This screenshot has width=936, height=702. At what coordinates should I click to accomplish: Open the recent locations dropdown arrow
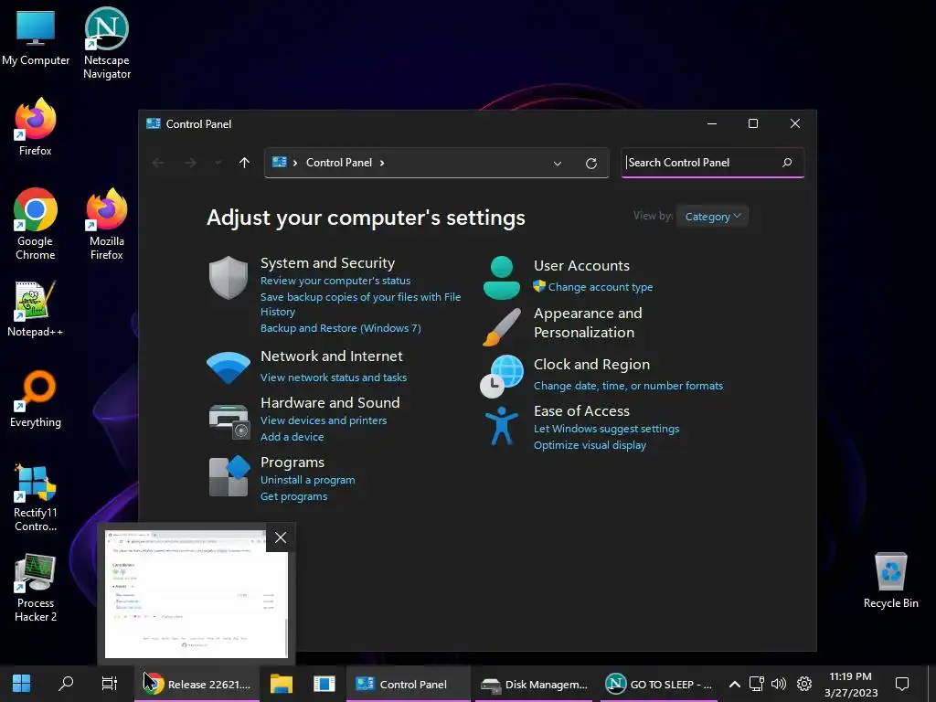point(218,163)
